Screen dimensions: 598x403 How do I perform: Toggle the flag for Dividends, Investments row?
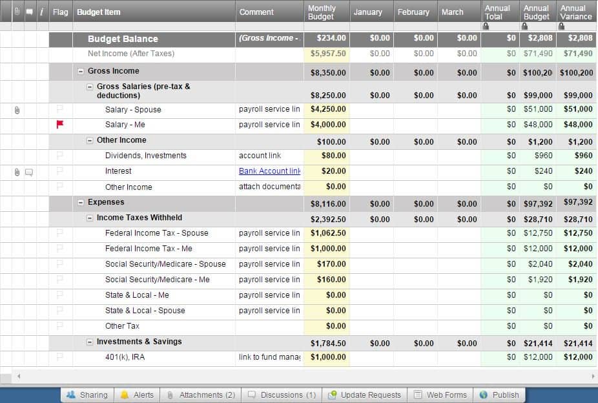(x=60, y=156)
